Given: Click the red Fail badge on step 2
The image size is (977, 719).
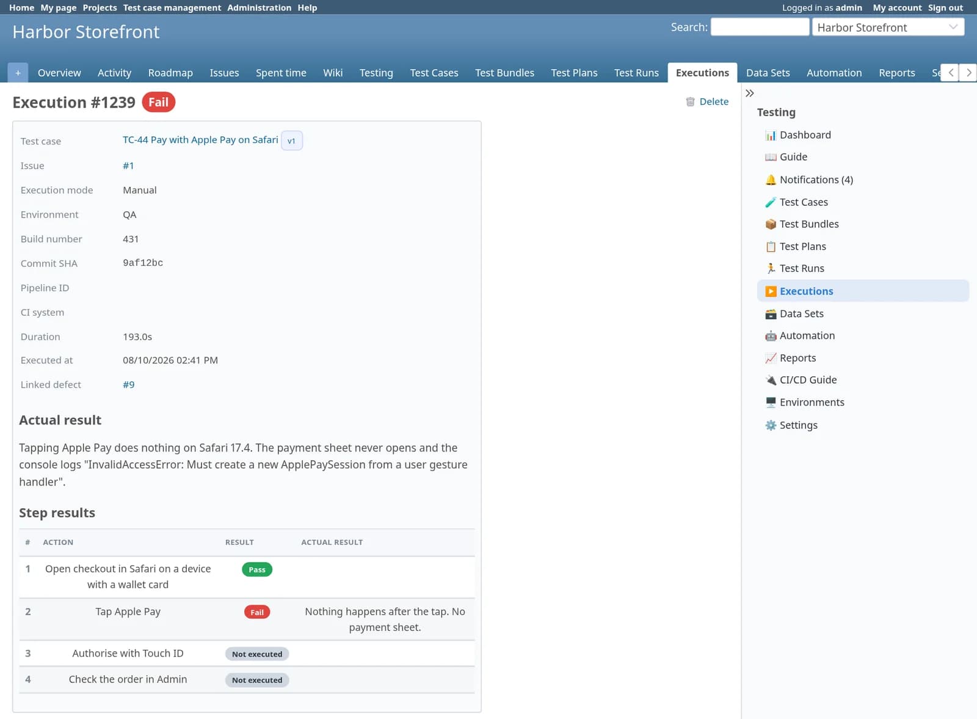Looking at the screenshot, I should coord(257,612).
